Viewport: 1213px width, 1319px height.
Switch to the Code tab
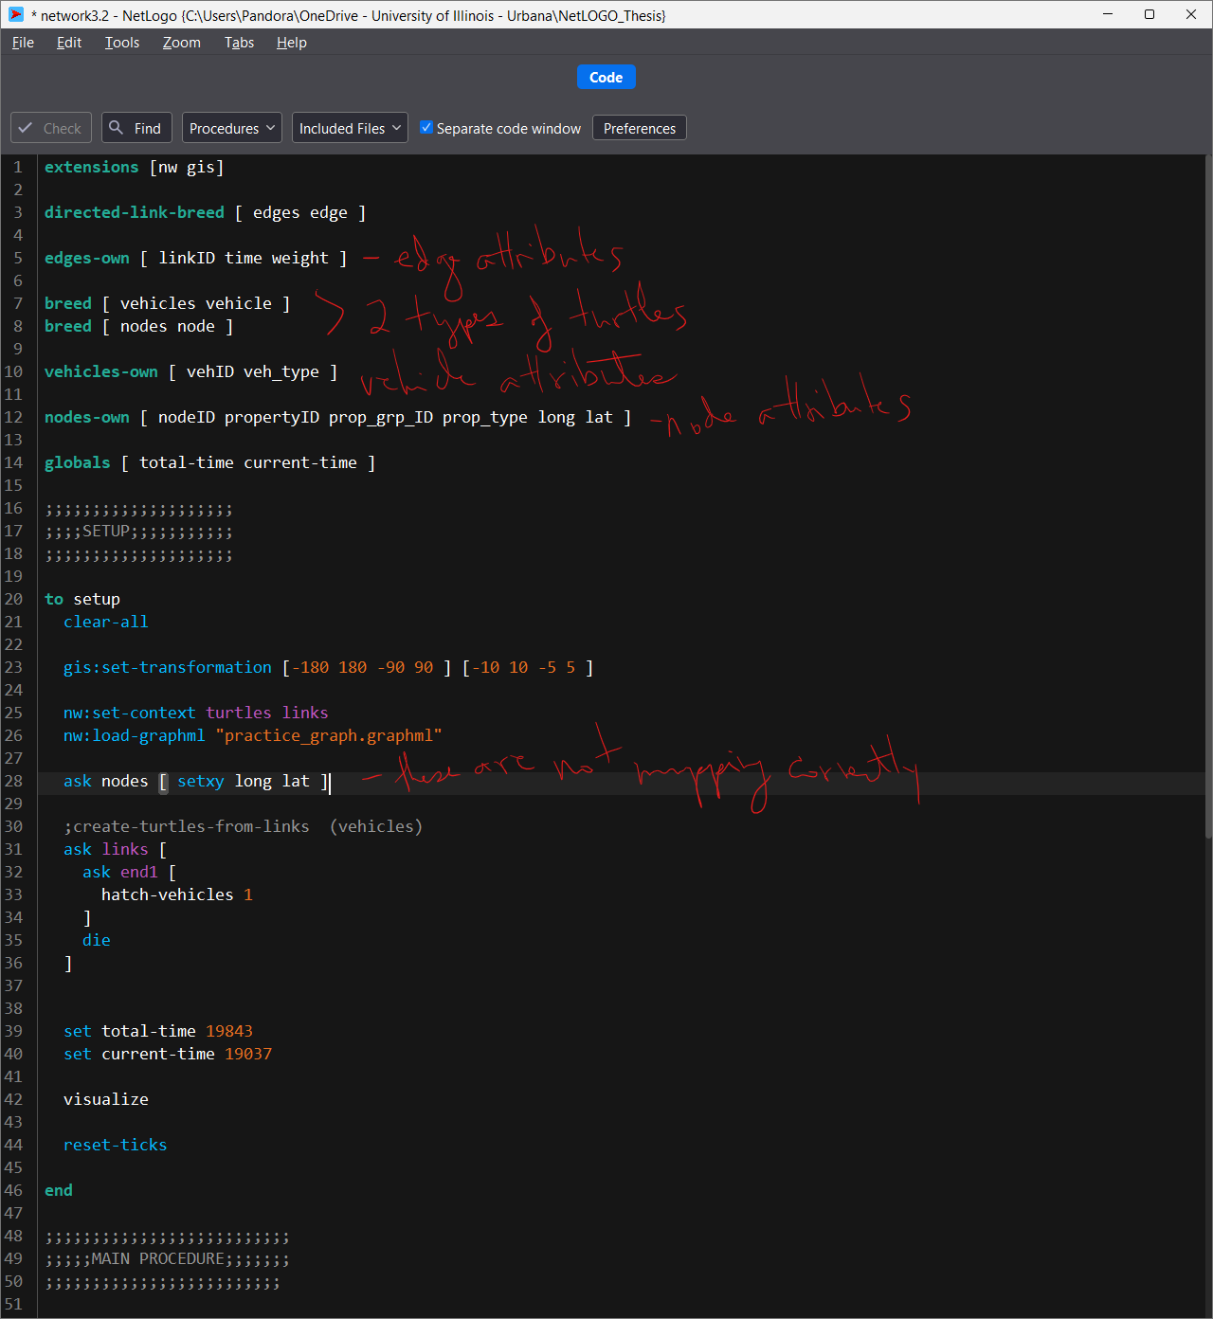[606, 77]
